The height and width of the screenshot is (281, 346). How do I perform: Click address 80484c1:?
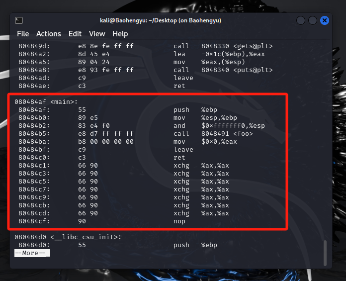(x=34, y=166)
